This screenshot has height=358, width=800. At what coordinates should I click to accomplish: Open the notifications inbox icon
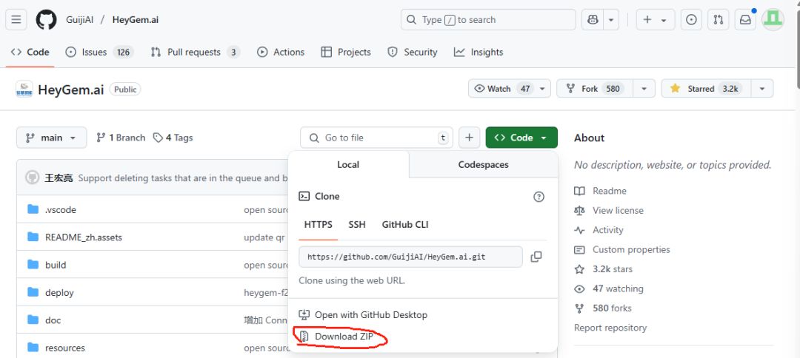coord(745,20)
